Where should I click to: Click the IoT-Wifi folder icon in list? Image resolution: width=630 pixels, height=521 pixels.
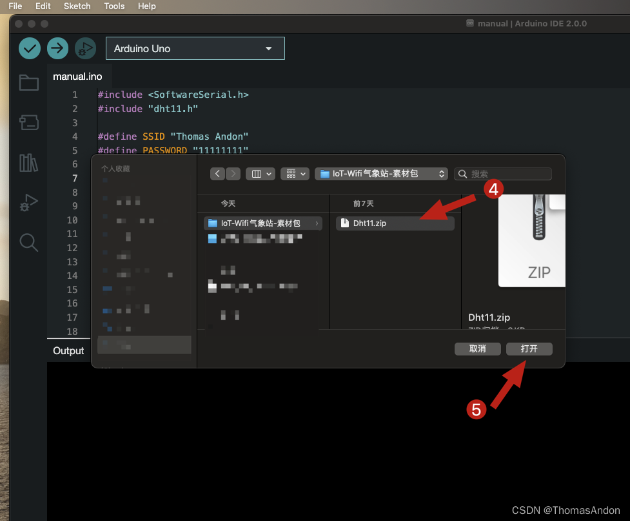pyautogui.click(x=213, y=223)
